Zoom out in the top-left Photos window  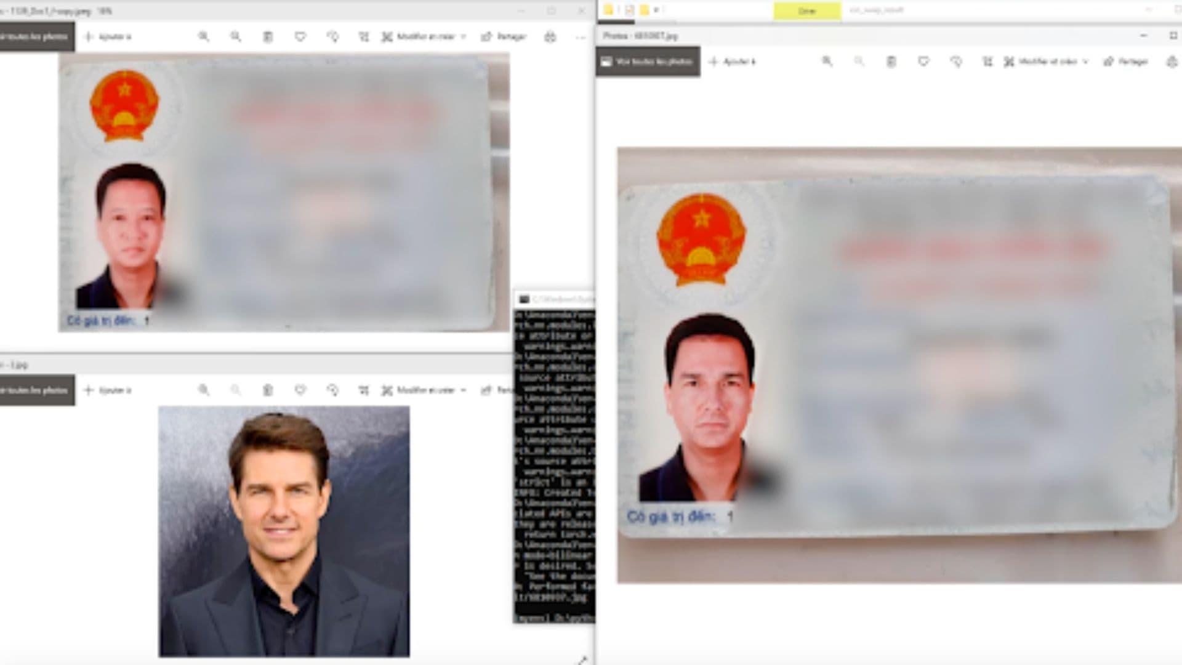[x=236, y=37]
